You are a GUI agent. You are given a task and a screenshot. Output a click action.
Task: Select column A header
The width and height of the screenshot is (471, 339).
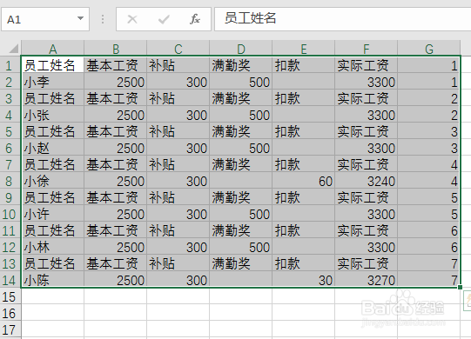point(52,49)
